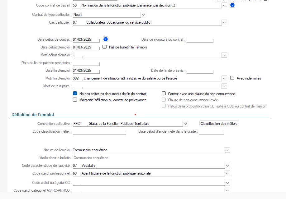Expand Convention collective dropdown
The width and height of the screenshot is (286, 205).
point(185,124)
